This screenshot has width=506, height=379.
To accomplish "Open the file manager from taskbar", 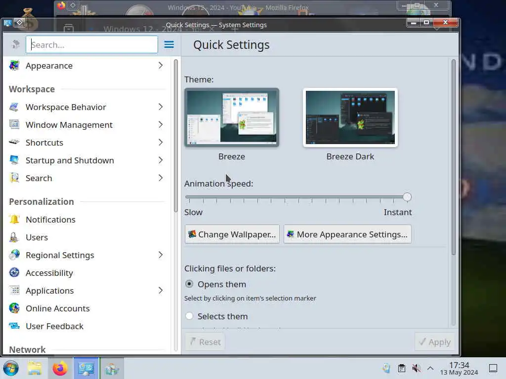I will (x=35, y=368).
